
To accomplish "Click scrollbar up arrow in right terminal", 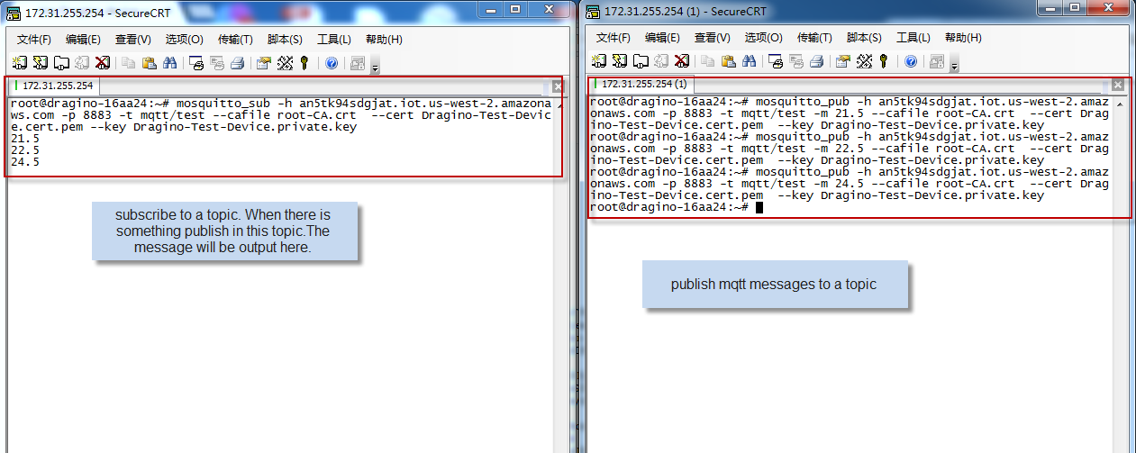I will pos(1120,104).
